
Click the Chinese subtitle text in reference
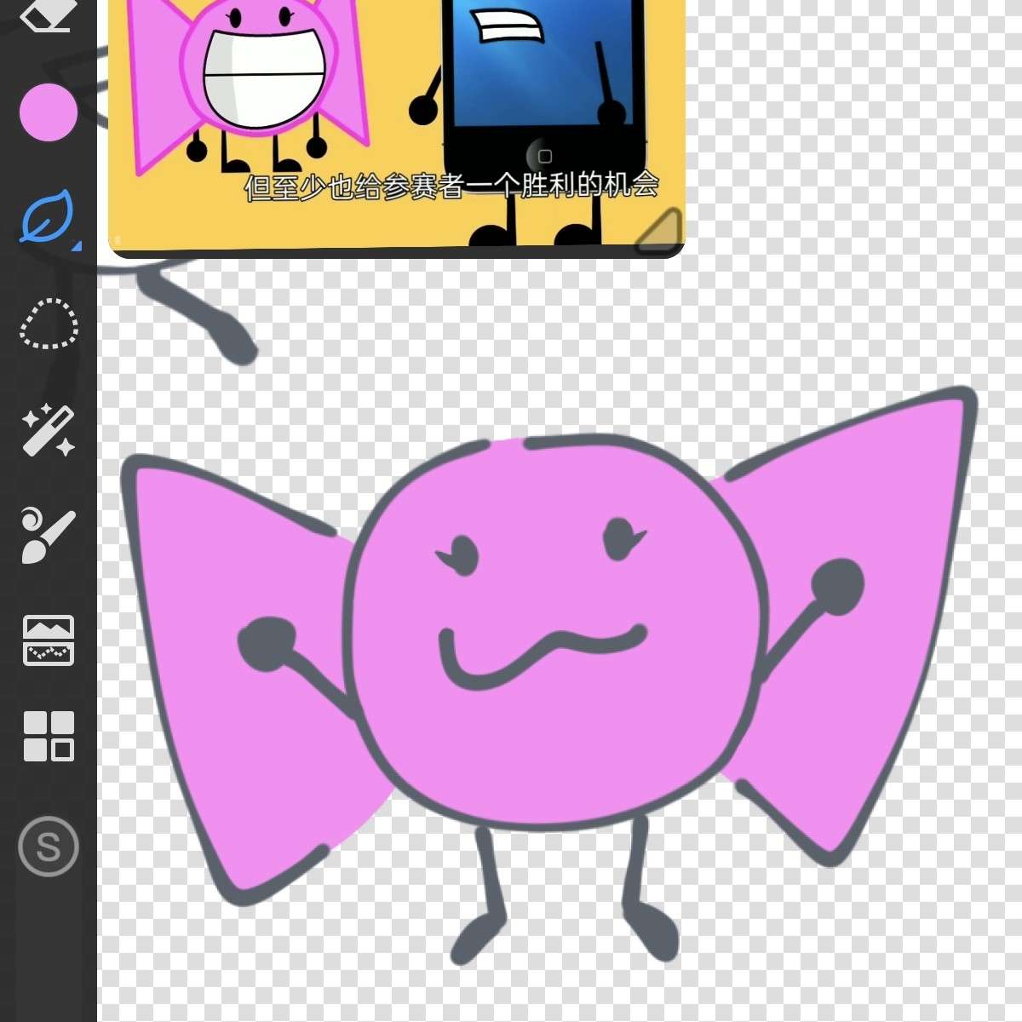(x=451, y=187)
